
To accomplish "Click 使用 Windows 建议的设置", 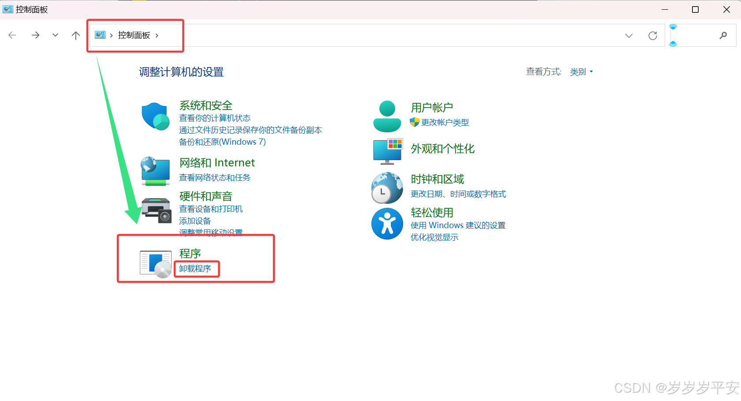I will coord(458,225).
